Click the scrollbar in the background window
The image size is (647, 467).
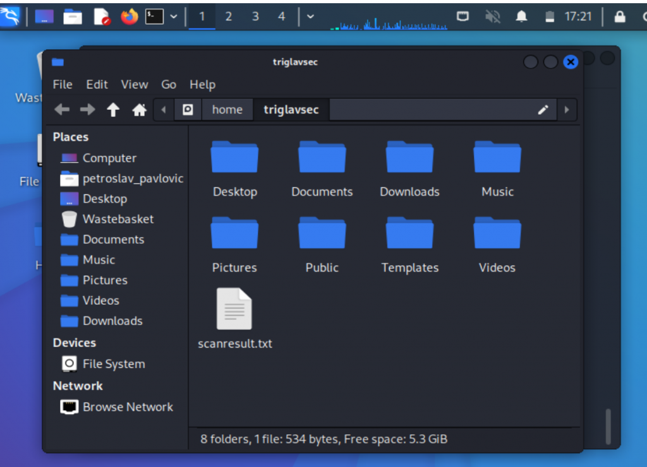(x=608, y=427)
